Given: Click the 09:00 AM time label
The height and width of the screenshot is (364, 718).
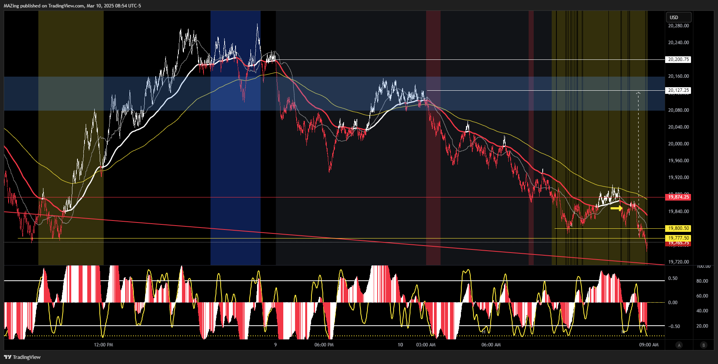Looking at the screenshot, I should pos(649,345).
